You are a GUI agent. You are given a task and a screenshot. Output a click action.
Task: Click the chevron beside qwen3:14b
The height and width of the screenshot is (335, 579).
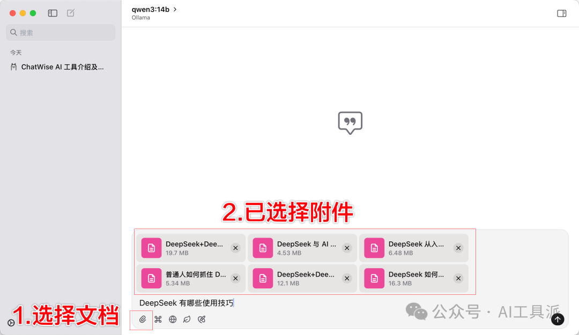175,10
